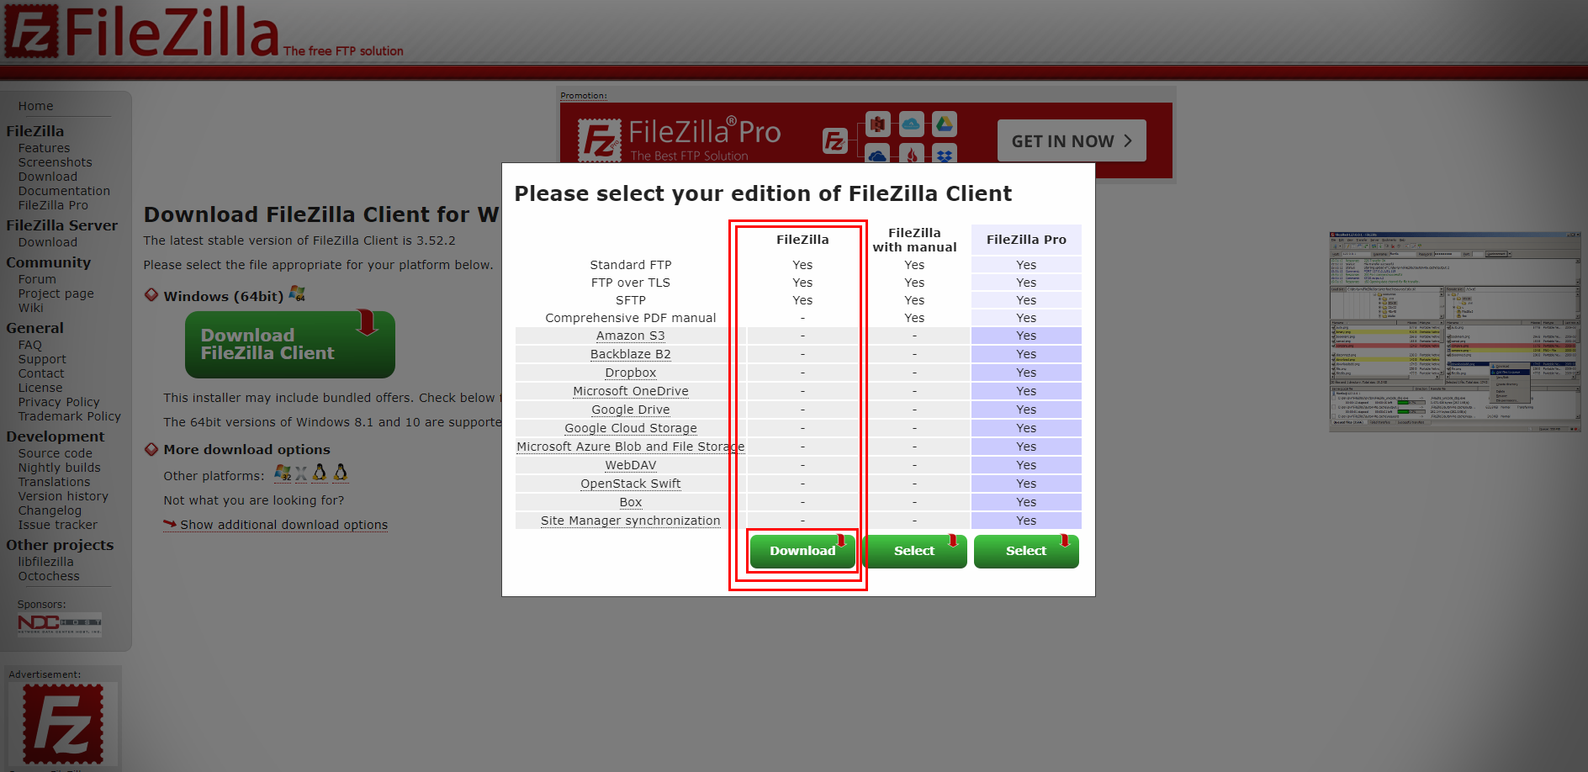Open the License link
1588x772 pixels.
[40, 388]
